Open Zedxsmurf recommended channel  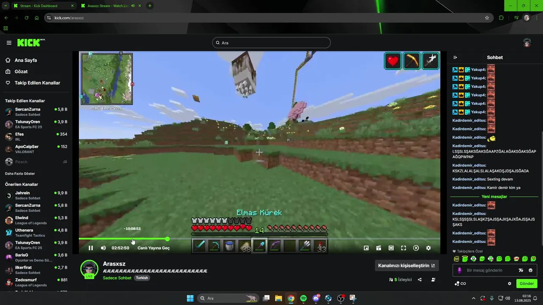click(x=36, y=283)
